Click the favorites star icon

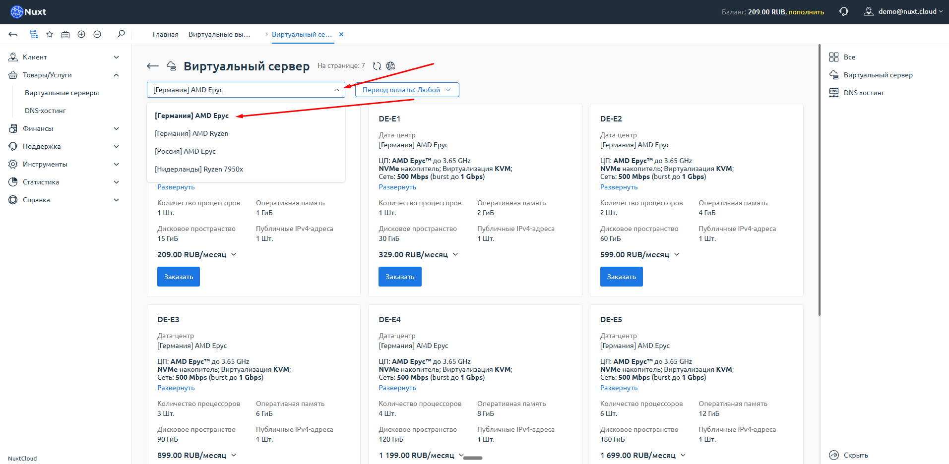50,34
